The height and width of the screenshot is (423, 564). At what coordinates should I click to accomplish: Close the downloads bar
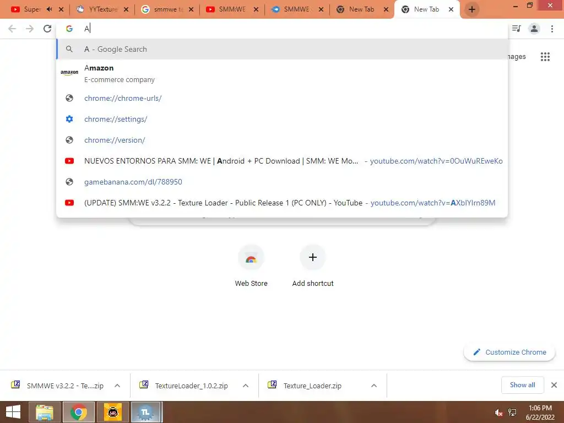click(x=554, y=385)
